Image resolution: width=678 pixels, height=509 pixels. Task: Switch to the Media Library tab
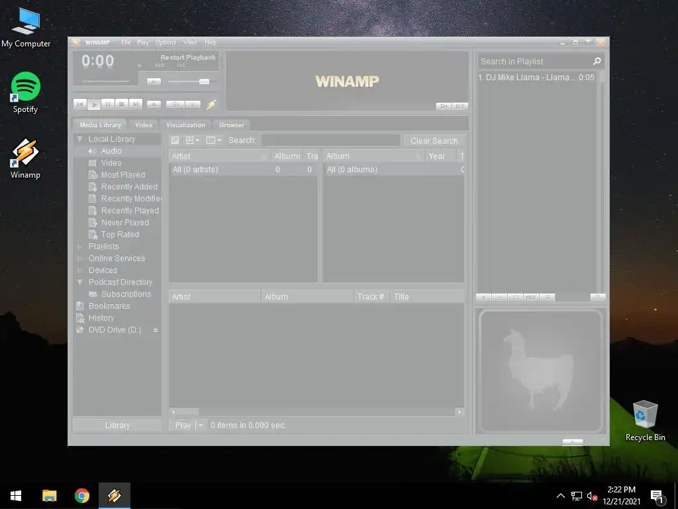point(100,125)
